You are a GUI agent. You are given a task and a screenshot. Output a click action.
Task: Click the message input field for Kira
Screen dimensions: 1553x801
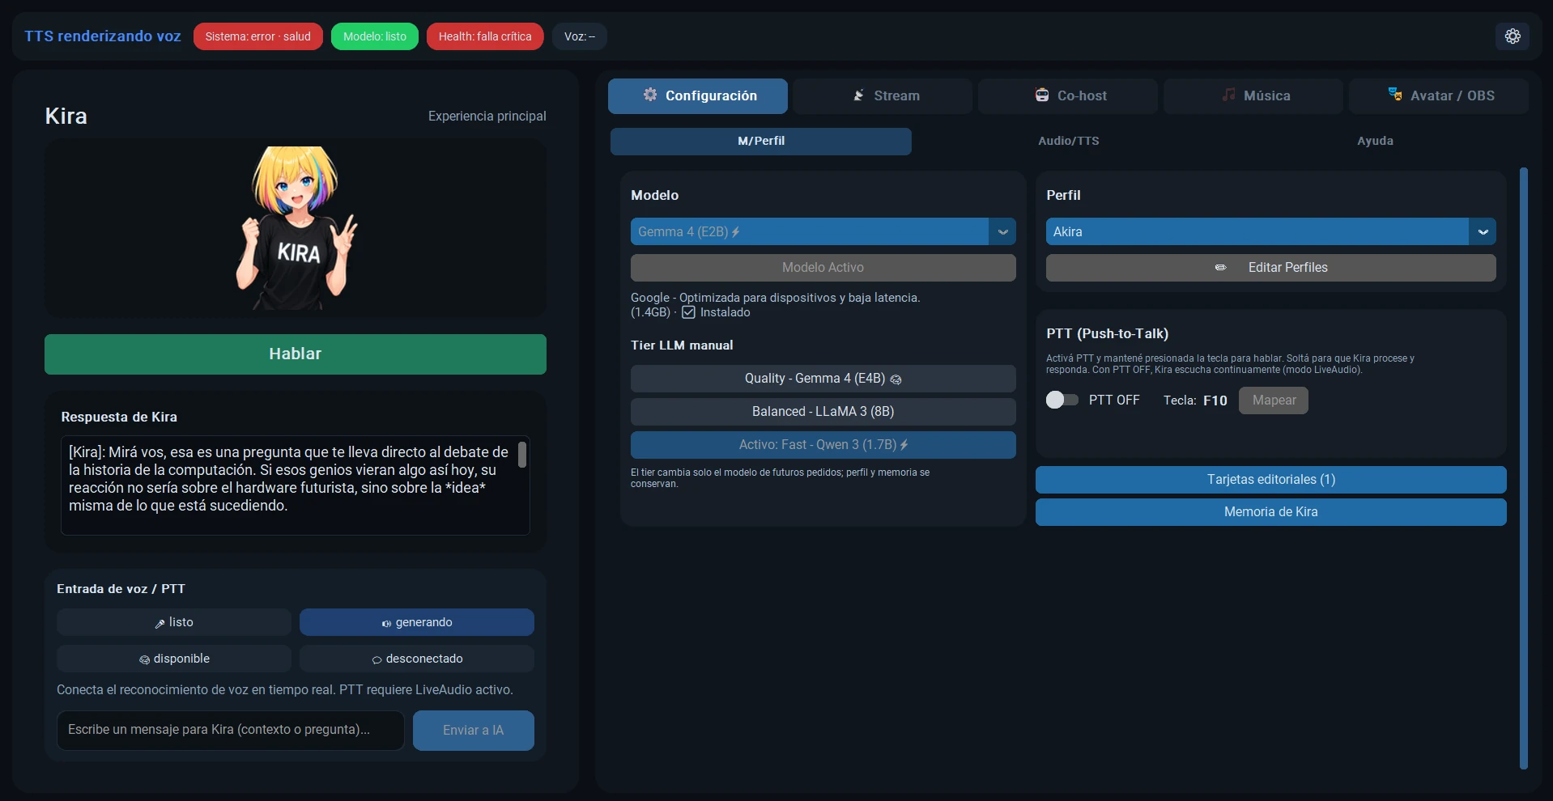click(x=231, y=731)
